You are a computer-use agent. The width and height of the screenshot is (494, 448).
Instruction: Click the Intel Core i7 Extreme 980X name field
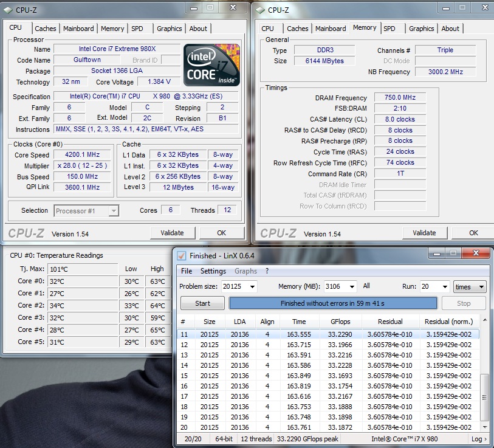[117, 49]
